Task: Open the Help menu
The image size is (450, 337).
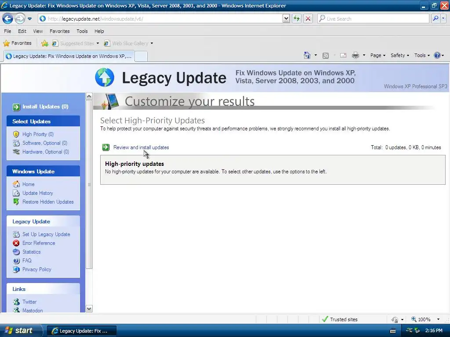Action: coord(99,31)
